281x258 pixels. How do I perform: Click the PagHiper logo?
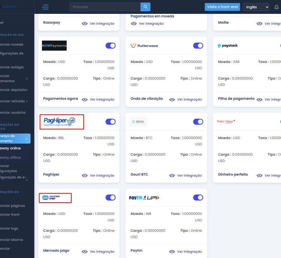point(60,122)
